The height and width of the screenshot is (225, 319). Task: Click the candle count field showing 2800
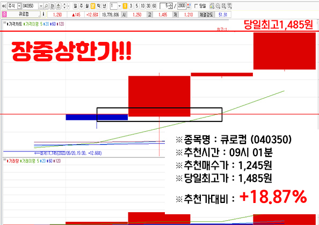pyautogui.click(x=182, y=6)
